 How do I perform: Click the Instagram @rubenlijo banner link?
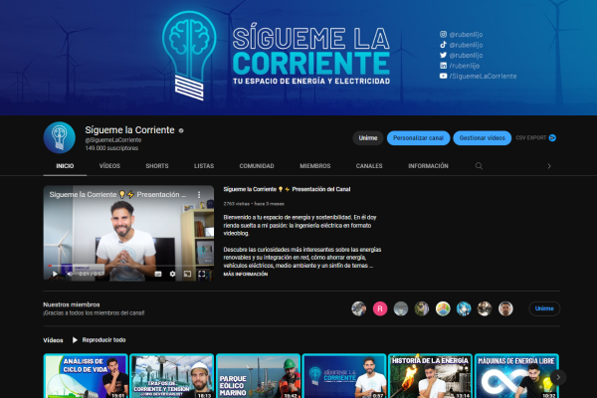tap(461, 34)
